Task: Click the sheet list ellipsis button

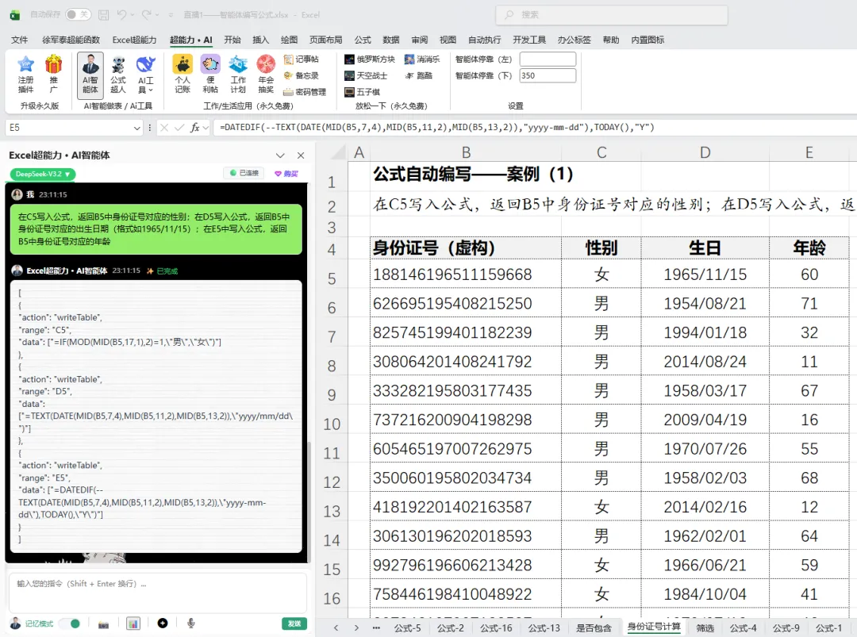Action: click(x=376, y=627)
